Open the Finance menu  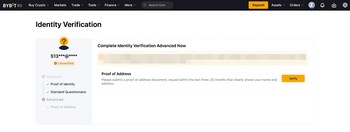tap(112, 5)
